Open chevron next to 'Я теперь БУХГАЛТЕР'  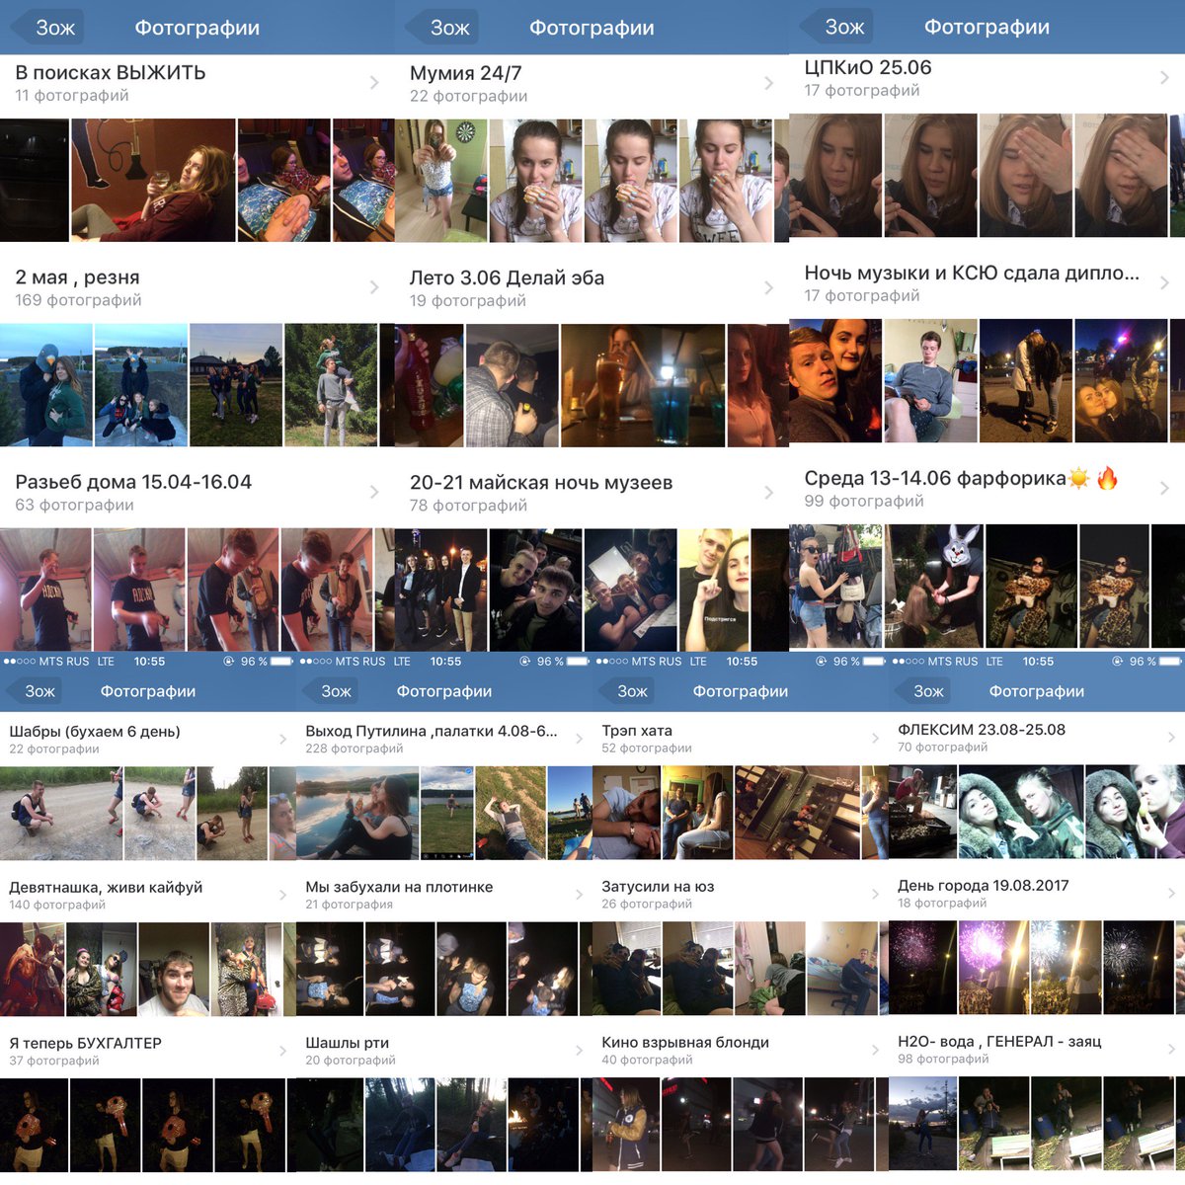(x=283, y=1051)
